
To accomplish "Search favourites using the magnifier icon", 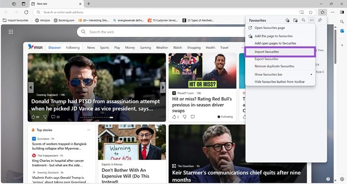I will tap(303, 20).
